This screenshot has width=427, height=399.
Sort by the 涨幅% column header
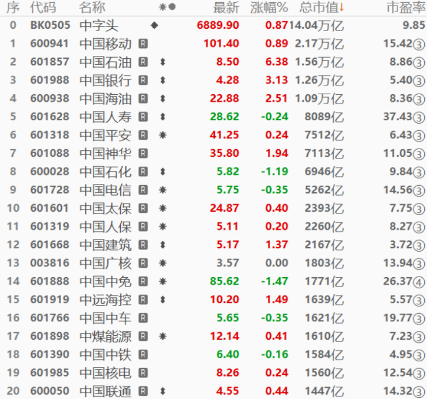coord(269,7)
